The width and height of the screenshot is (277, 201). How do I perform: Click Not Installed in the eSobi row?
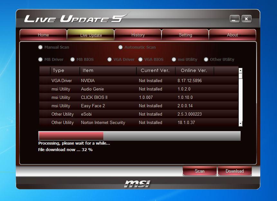150,114
